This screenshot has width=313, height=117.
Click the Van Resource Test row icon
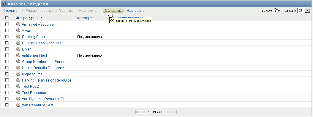tap(18, 105)
